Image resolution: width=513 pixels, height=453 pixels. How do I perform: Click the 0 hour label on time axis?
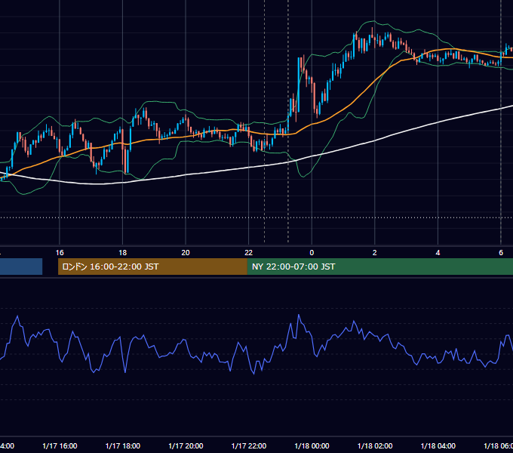(312, 253)
